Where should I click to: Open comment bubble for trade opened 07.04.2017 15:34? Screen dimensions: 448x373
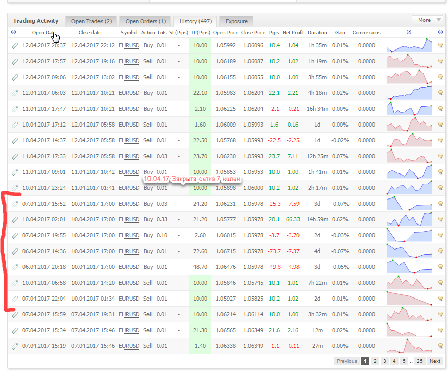click(440, 330)
